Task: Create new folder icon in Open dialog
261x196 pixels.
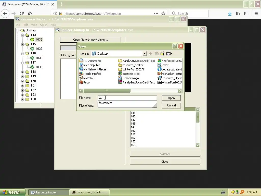Action: tap(163, 54)
